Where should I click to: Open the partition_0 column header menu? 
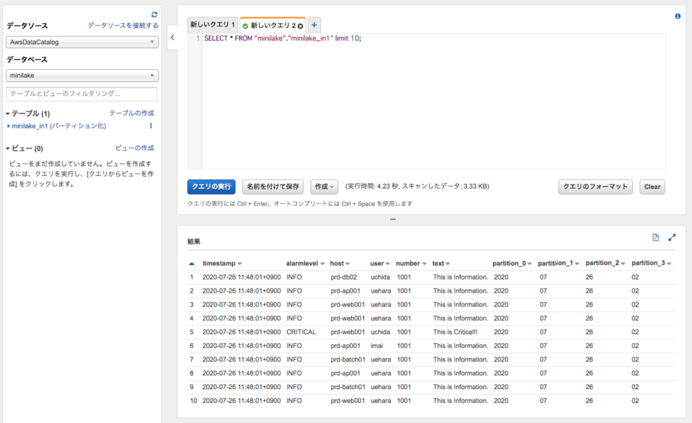coord(530,264)
